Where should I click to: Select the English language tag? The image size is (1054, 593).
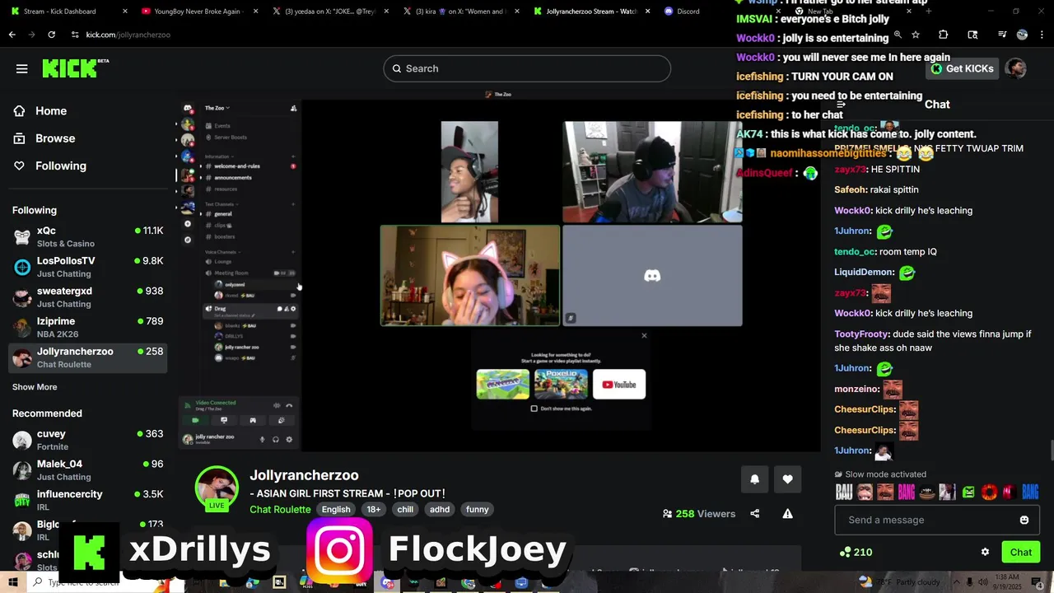[x=336, y=509]
